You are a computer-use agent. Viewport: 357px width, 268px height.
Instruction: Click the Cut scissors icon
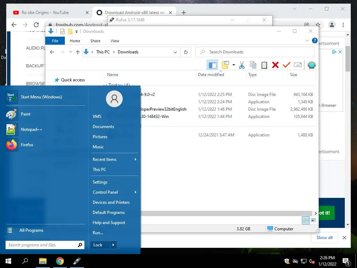click(x=242, y=65)
